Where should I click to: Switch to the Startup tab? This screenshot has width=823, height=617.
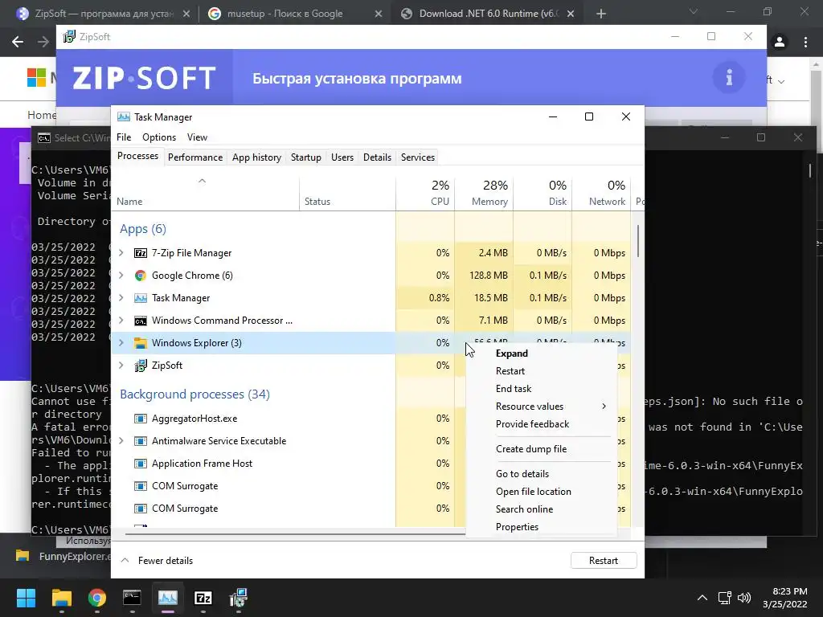306,157
